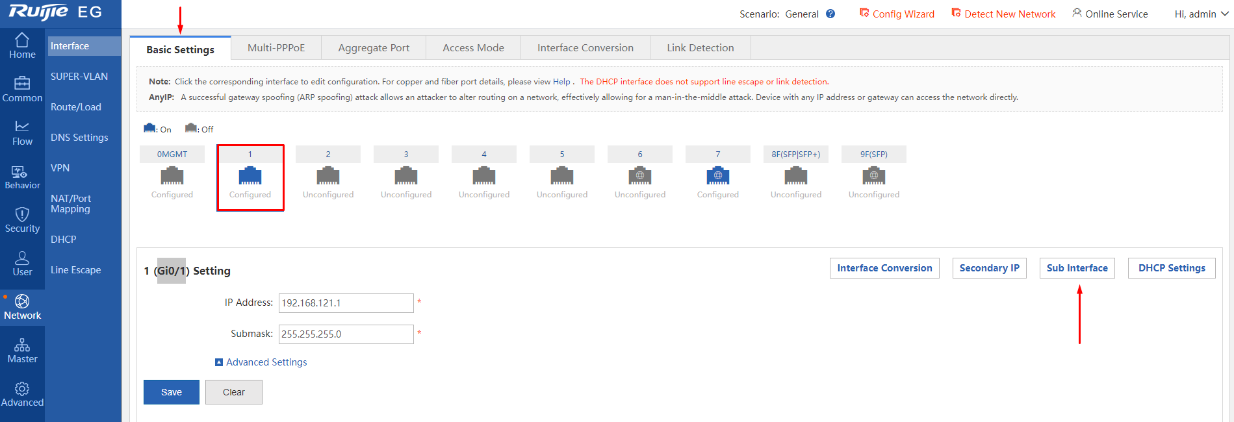Image resolution: width=1234 pixels, height=422 pixels.
Task: Click the IP Address input field
Action: (346, 303)
